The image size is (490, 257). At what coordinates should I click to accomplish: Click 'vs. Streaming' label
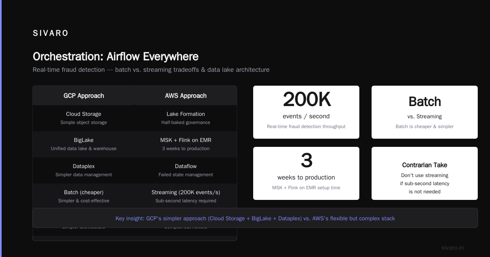tap(425, 116)
